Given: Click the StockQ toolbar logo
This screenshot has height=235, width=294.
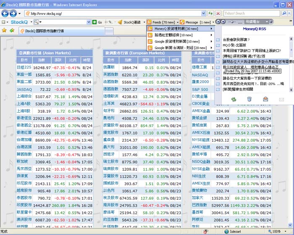Looking at the screenshot, I should tap(19, 22).
